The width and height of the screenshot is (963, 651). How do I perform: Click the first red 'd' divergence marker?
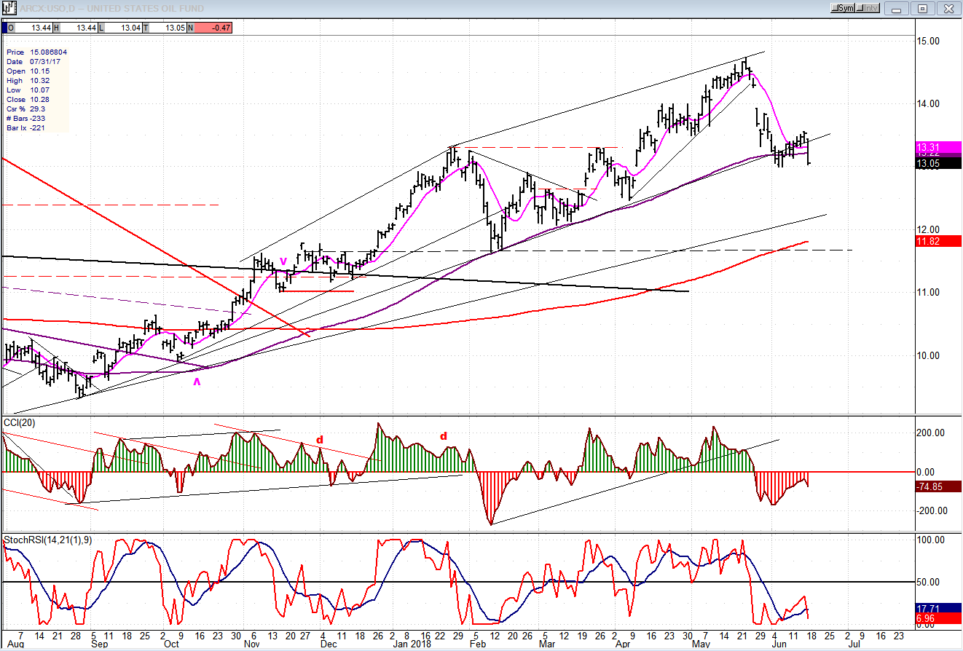(x=319, y=440)
